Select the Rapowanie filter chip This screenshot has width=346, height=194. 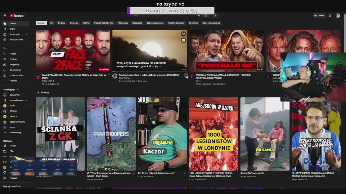click(x=137, y=23)
